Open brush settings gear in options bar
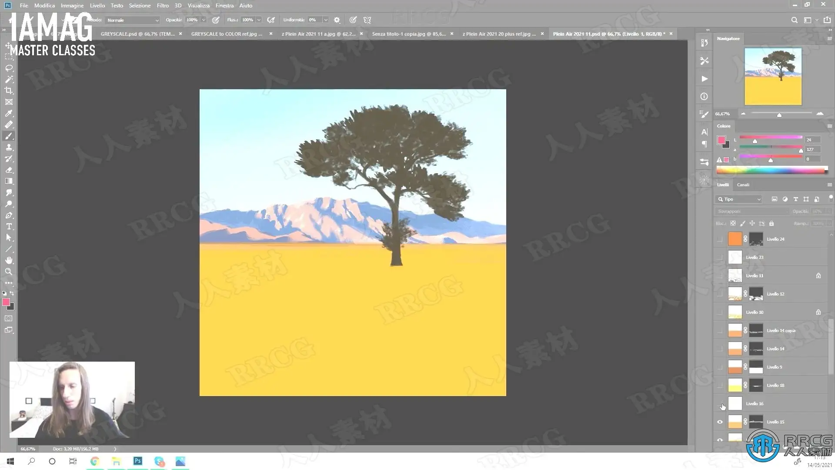Screen dimensions: 835x470 pos(337,20)
